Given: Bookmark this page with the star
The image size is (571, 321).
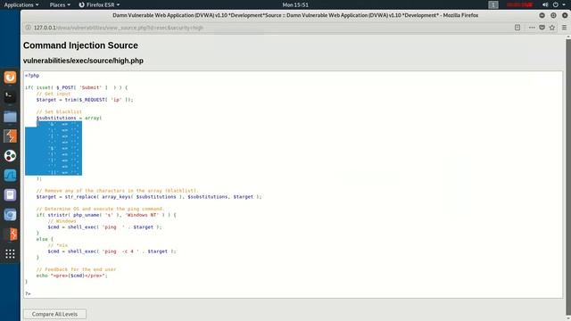Looking at the screenshot, I should pyautogui.click(x=552, y=28).
